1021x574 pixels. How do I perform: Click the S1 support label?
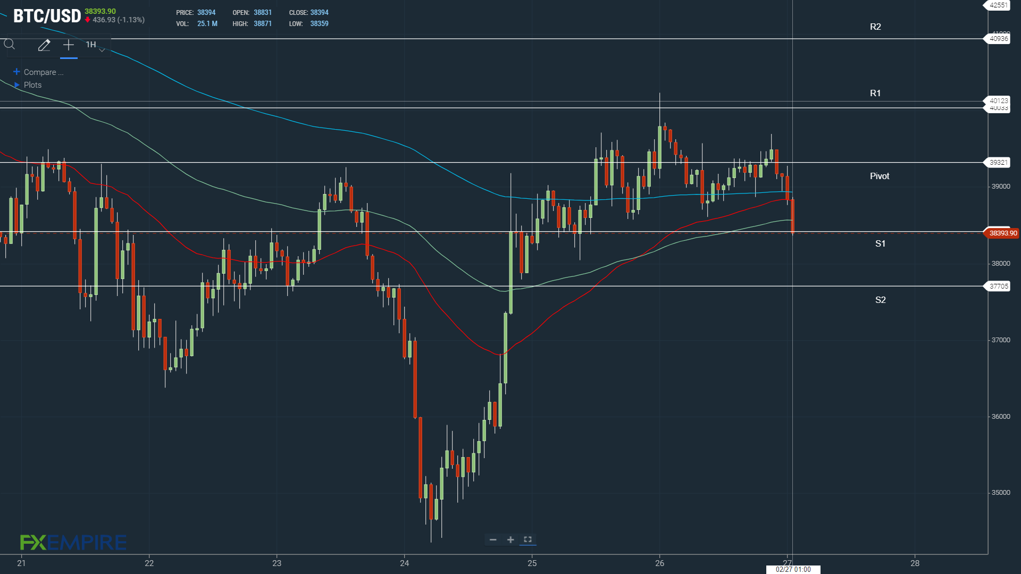881,243
